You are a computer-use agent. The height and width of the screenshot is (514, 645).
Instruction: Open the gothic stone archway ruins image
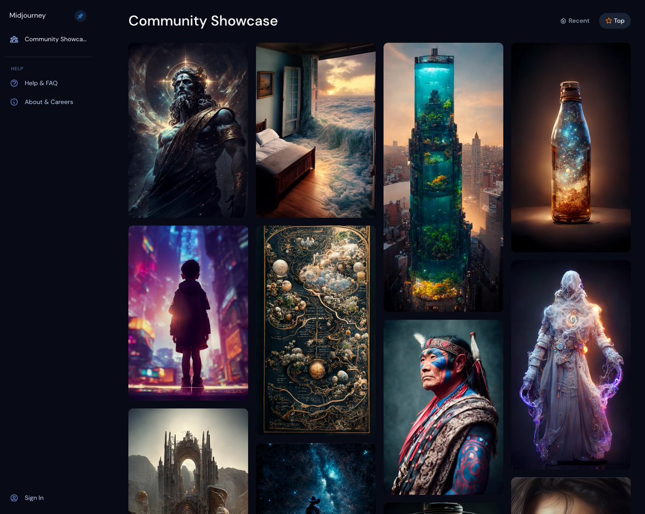pyautogui.click(x=188, y=461)
